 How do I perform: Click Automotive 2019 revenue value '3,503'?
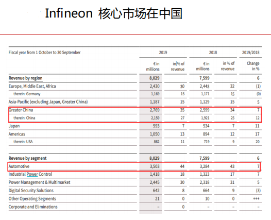[x=155, y=166]
